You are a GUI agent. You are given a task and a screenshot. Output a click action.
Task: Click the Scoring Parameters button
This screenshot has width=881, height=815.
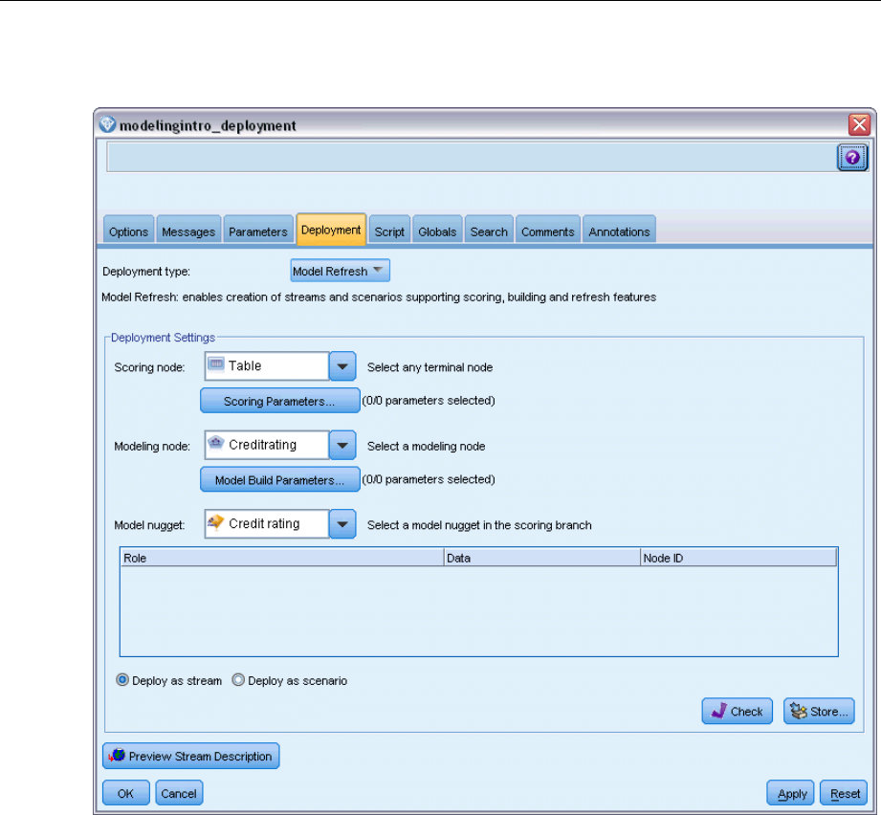[x=279, y=402]
